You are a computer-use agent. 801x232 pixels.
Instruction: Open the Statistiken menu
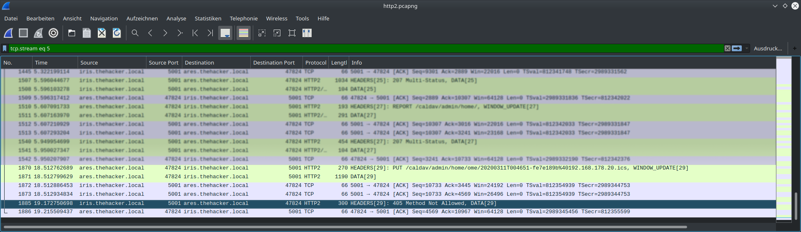(208, 18)
